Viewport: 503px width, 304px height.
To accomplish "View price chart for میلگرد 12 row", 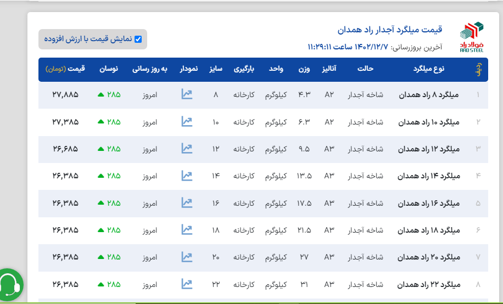I will [187, 149].
